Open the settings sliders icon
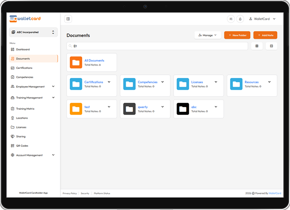The image size is (290, 210). (231, 19)
